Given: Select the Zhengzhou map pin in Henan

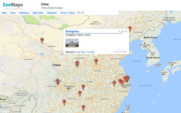Looking at the screenshot, I should (x=96, y=61).
